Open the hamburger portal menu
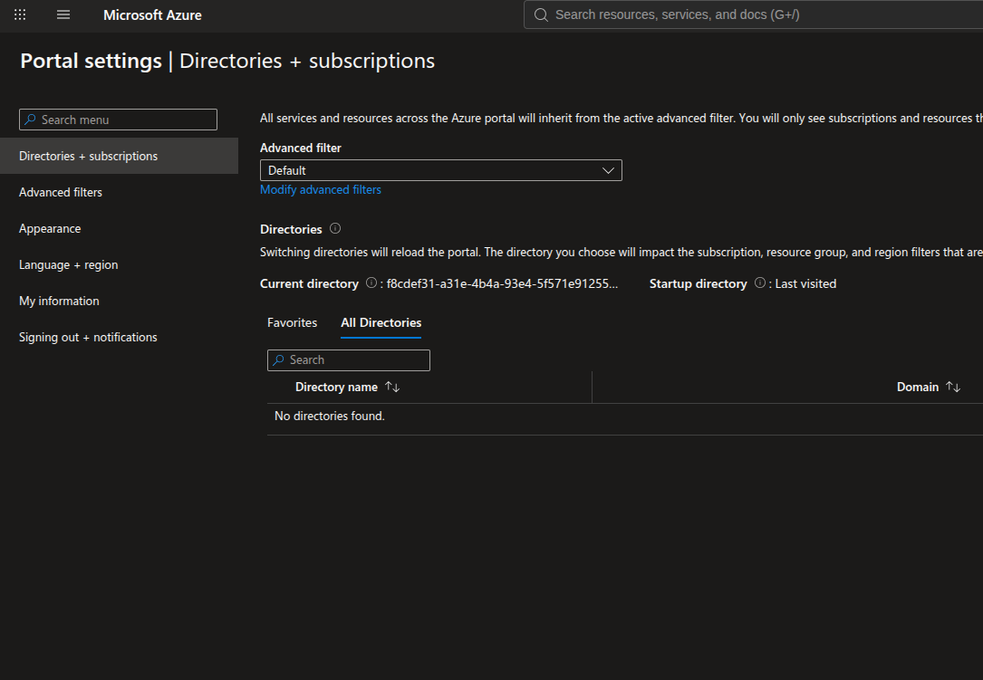This screenshot has width=983, height=680. pos(63,14)
